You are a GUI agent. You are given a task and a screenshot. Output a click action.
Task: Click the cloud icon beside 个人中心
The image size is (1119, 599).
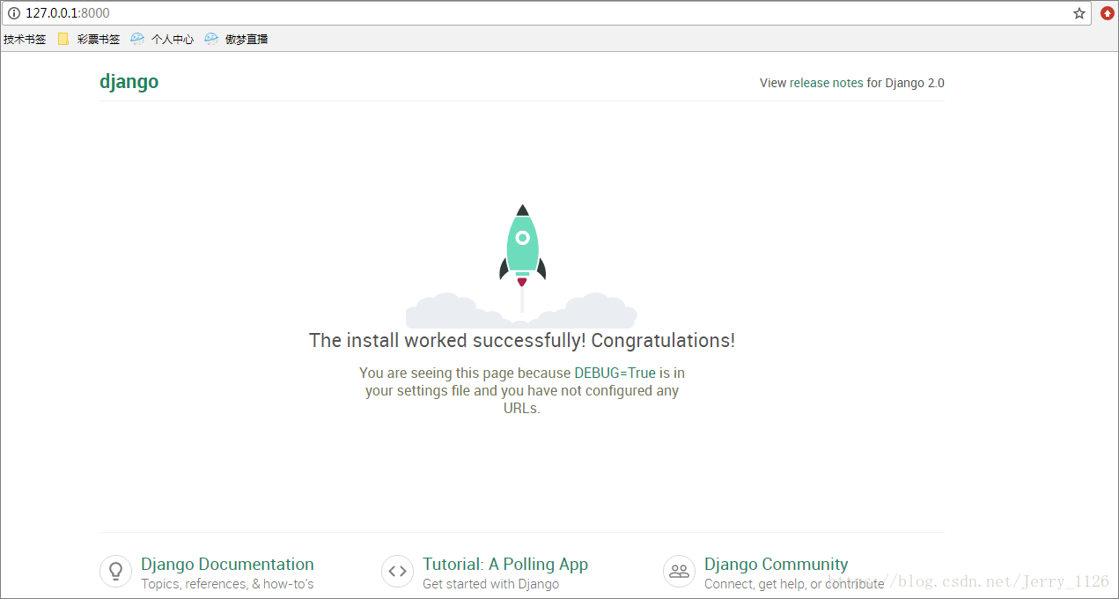click(x=137, y=39)
